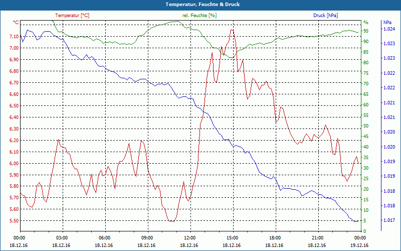Viewport: 401px width, 251px height.
Task: Click the green '10' humidity axis label
Action: [366, 210]
